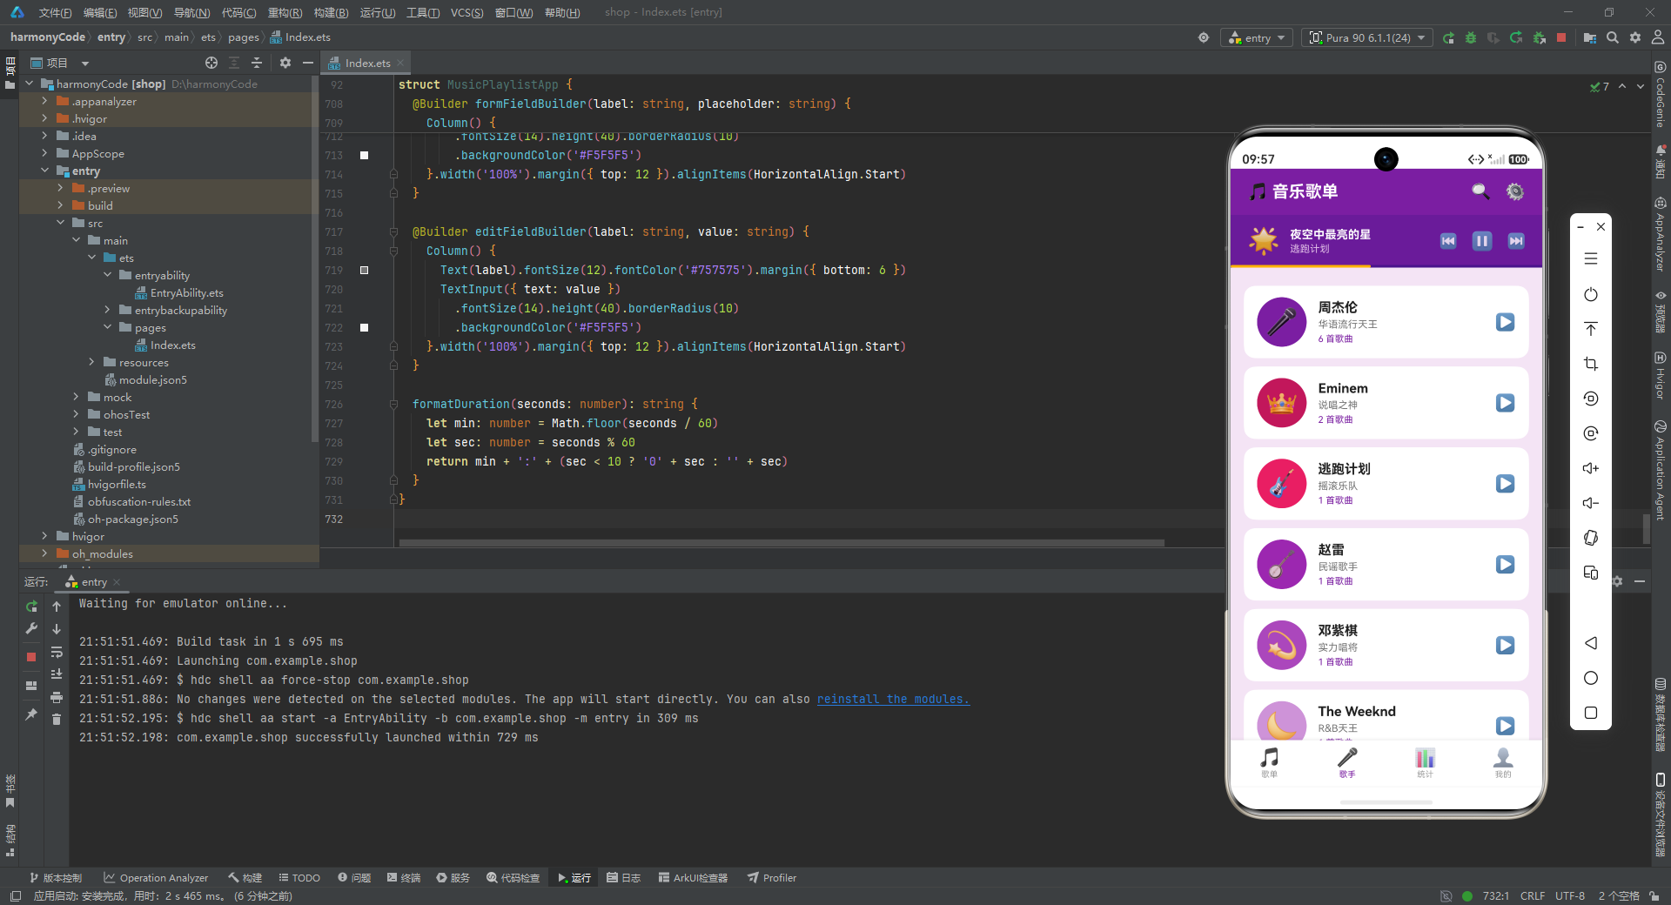
Task: Collapse the pages folder
Action: (x=107, y=327)
